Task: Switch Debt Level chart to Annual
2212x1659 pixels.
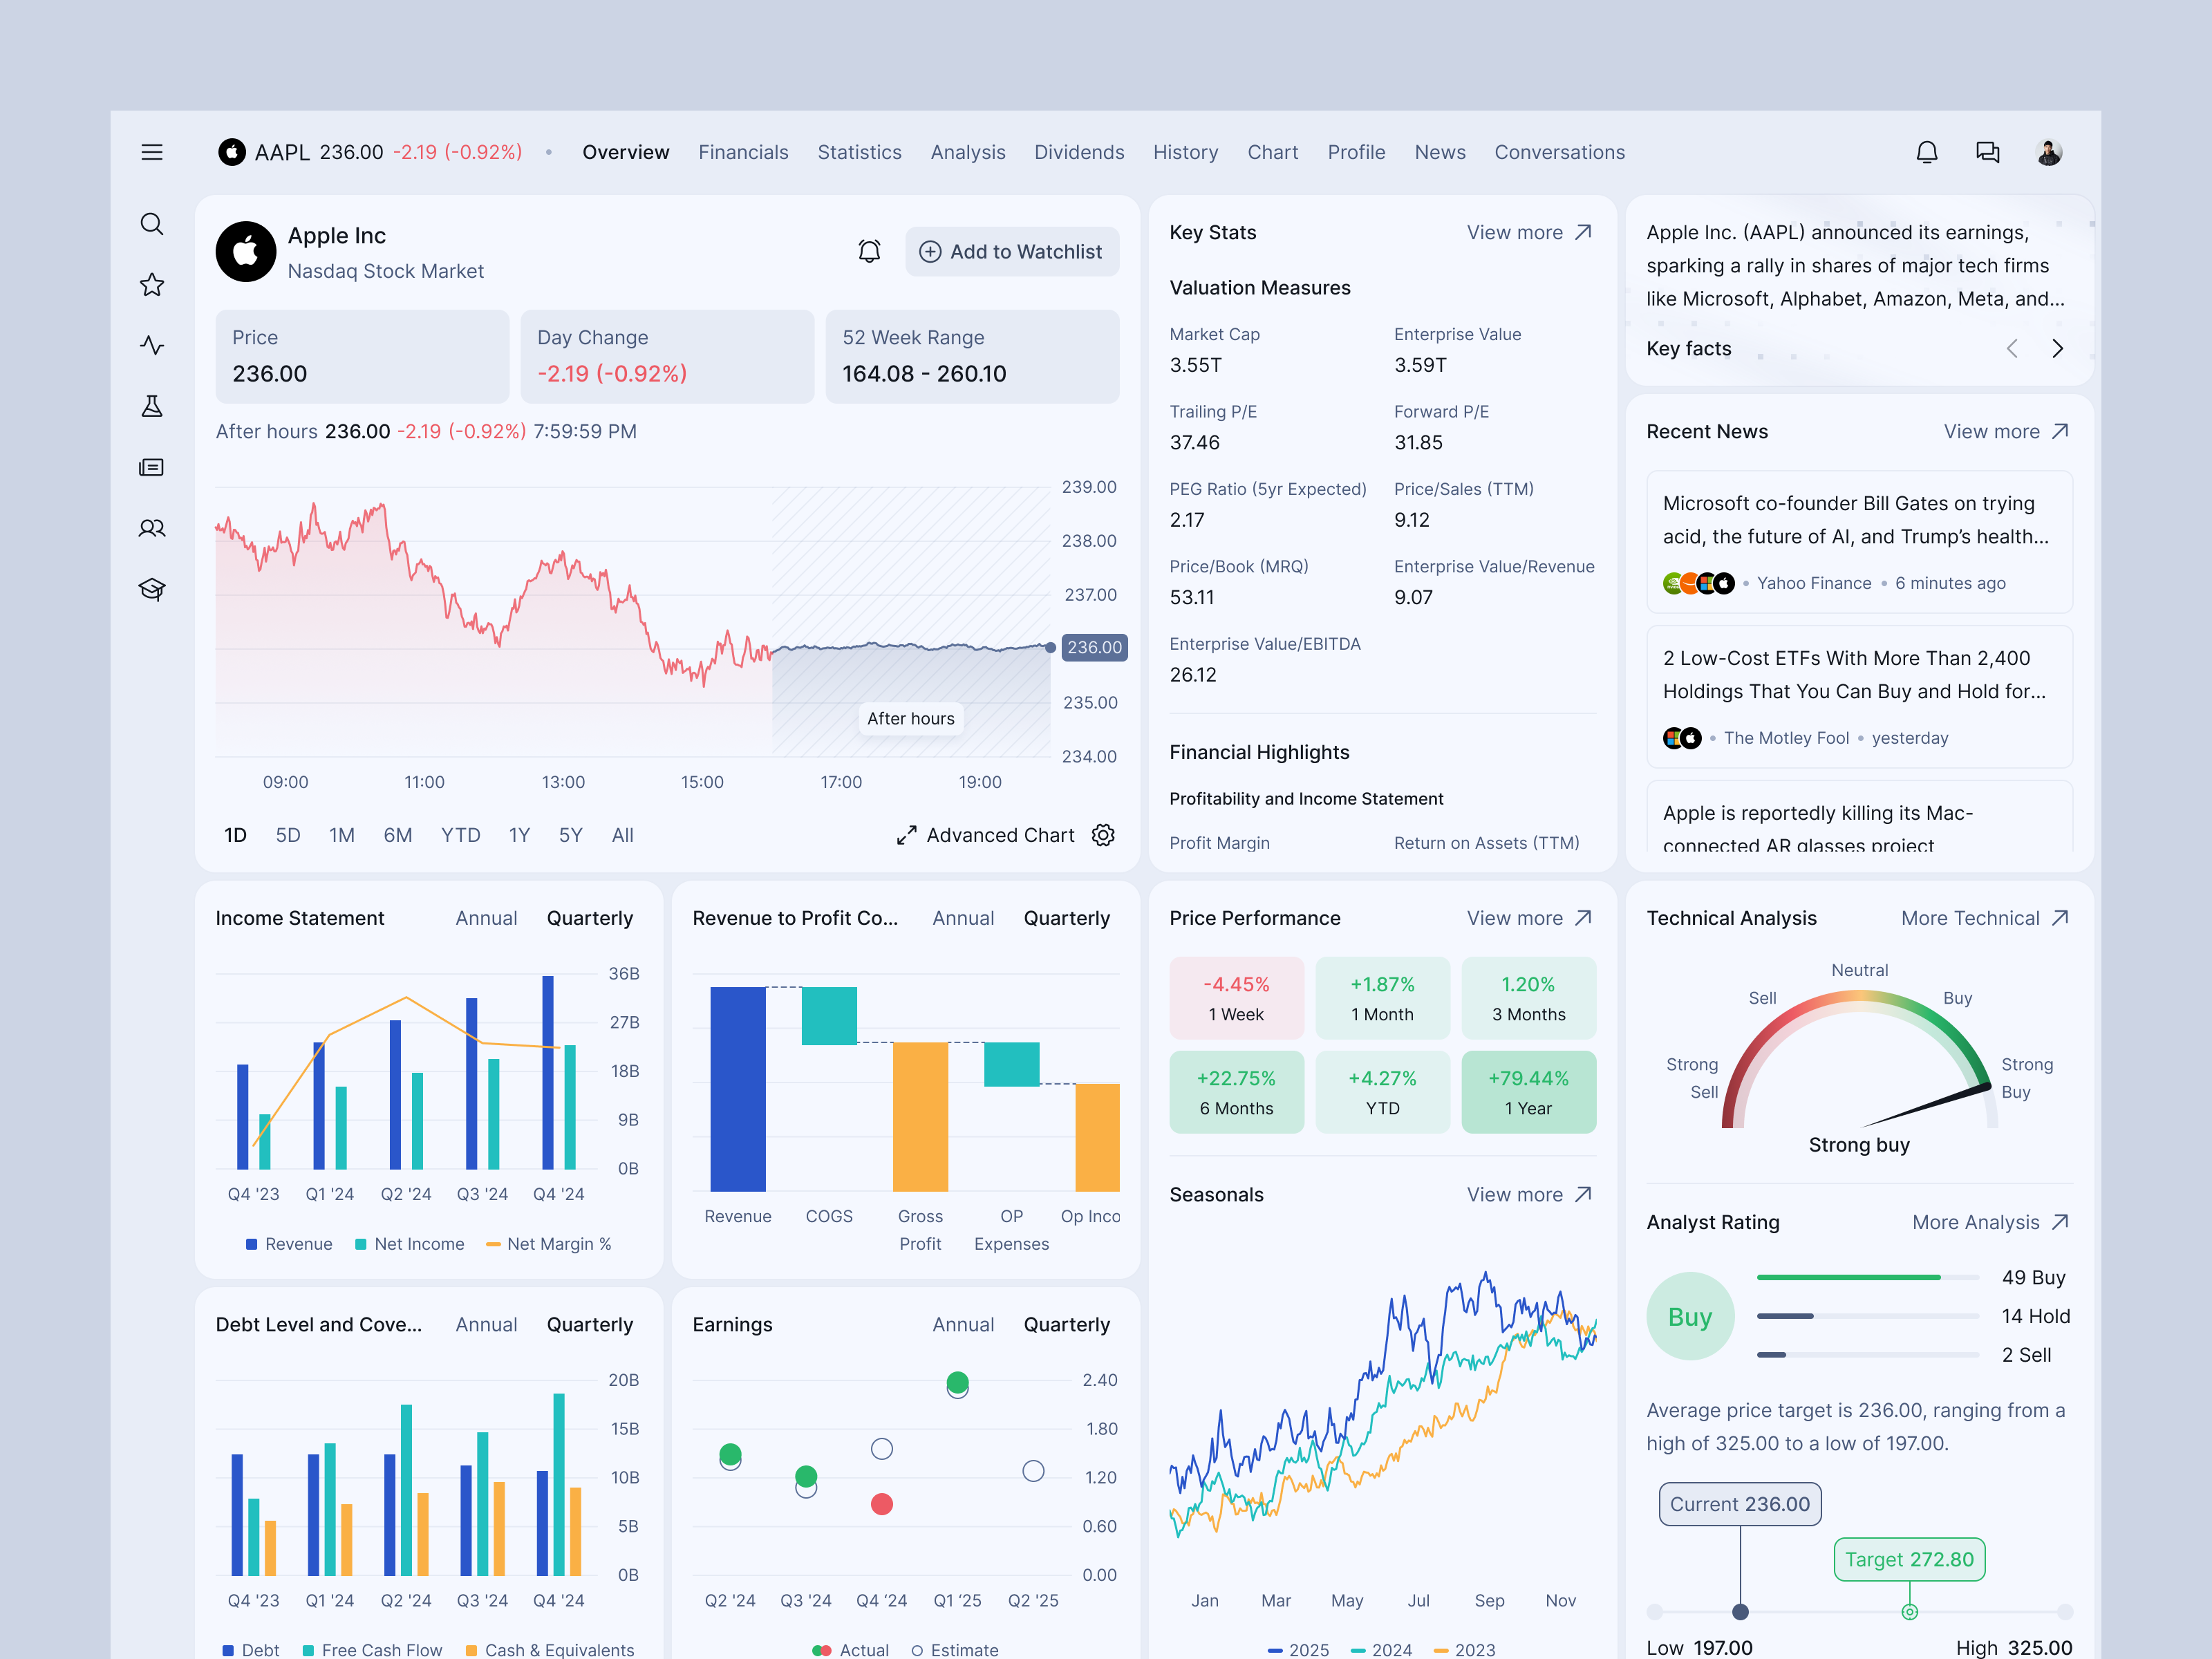Action: coord(486,1324)
